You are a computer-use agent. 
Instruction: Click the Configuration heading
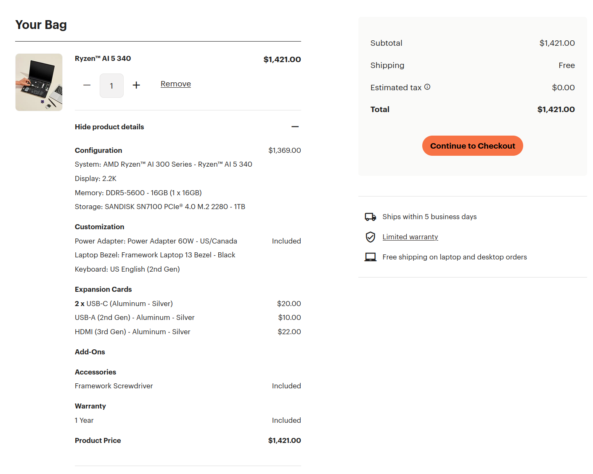pos(98,150)
